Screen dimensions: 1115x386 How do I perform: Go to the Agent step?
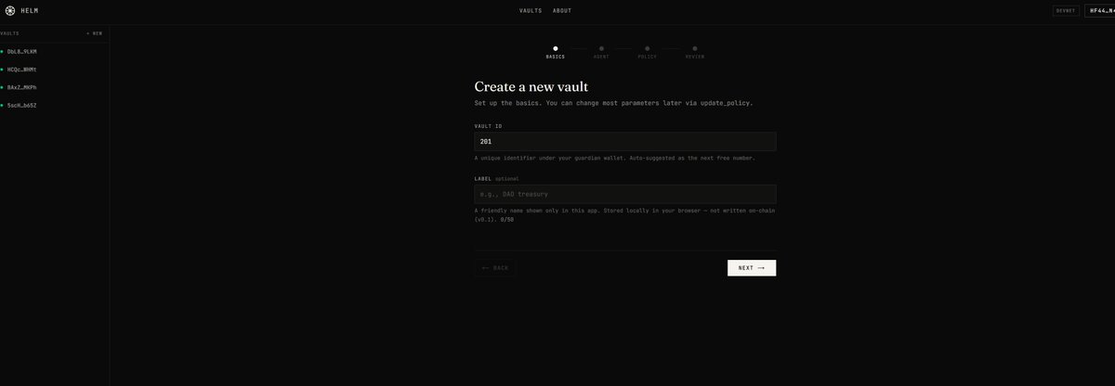click(x=601, y=52)
